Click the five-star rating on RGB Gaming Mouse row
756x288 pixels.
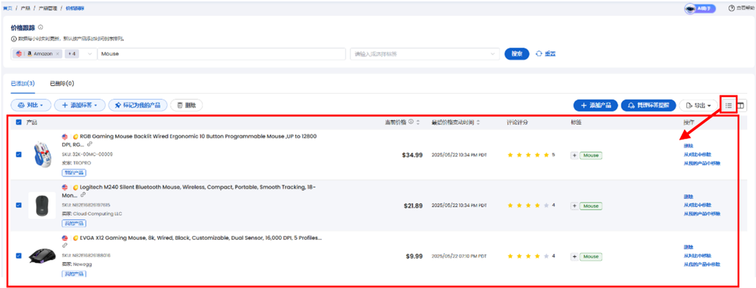click(x=527, y=155)
